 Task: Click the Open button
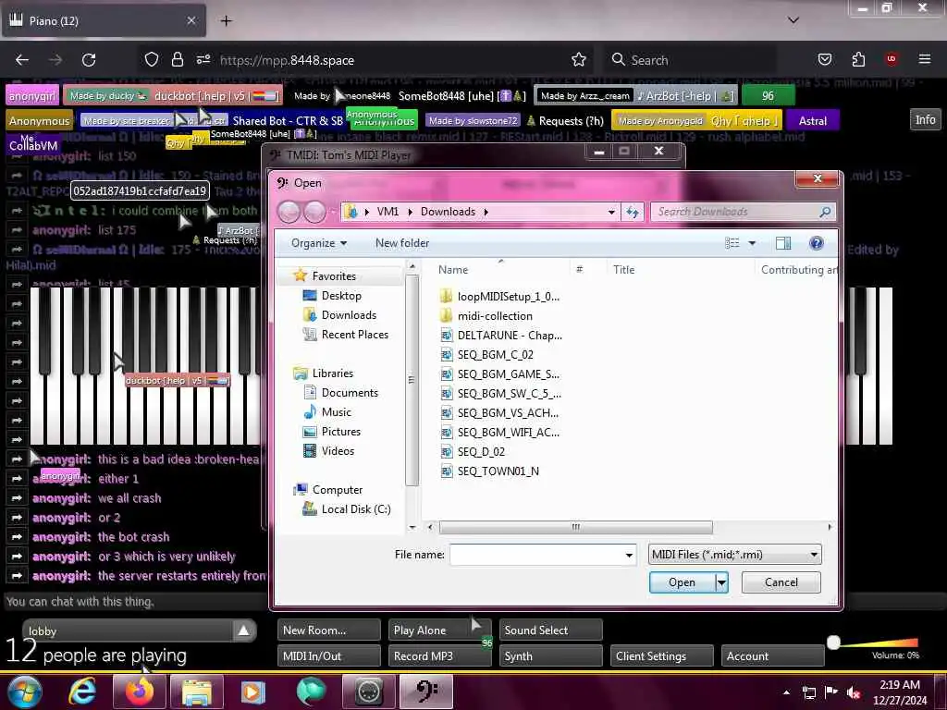682,582
